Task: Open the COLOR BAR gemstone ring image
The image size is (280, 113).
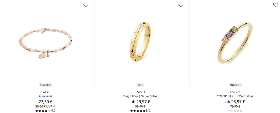Action: (x=235, y=43)
